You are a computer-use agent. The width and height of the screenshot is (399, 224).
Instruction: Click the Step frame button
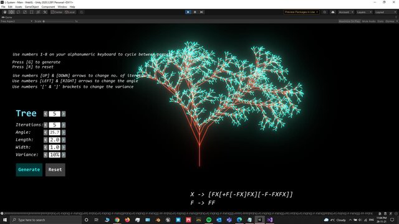click(201, 12)
